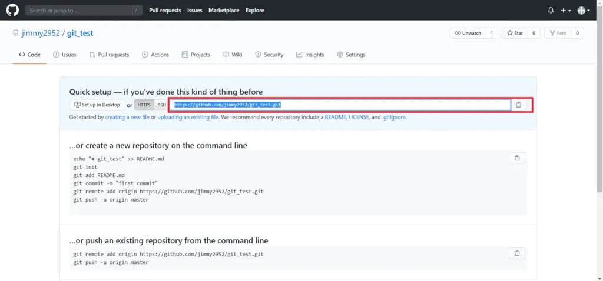Open the git_test repository link
This screenshot has width=603, height=281.
[80, 33]
